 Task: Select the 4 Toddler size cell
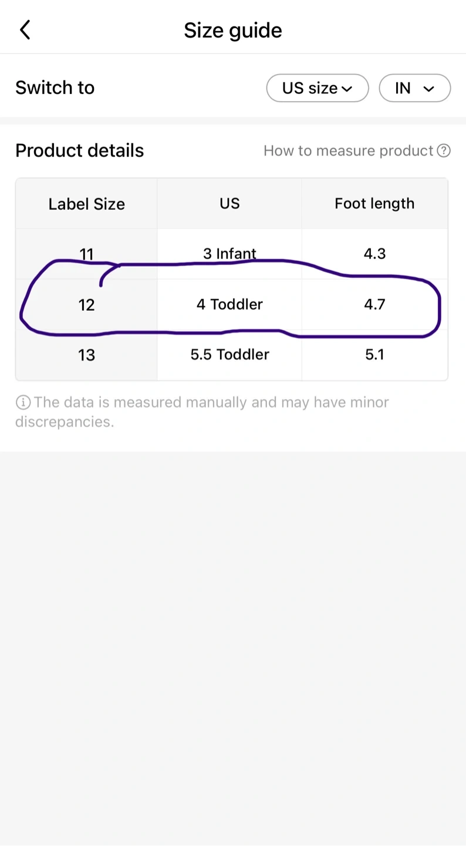pyautogui.click(x=229, y=304)
